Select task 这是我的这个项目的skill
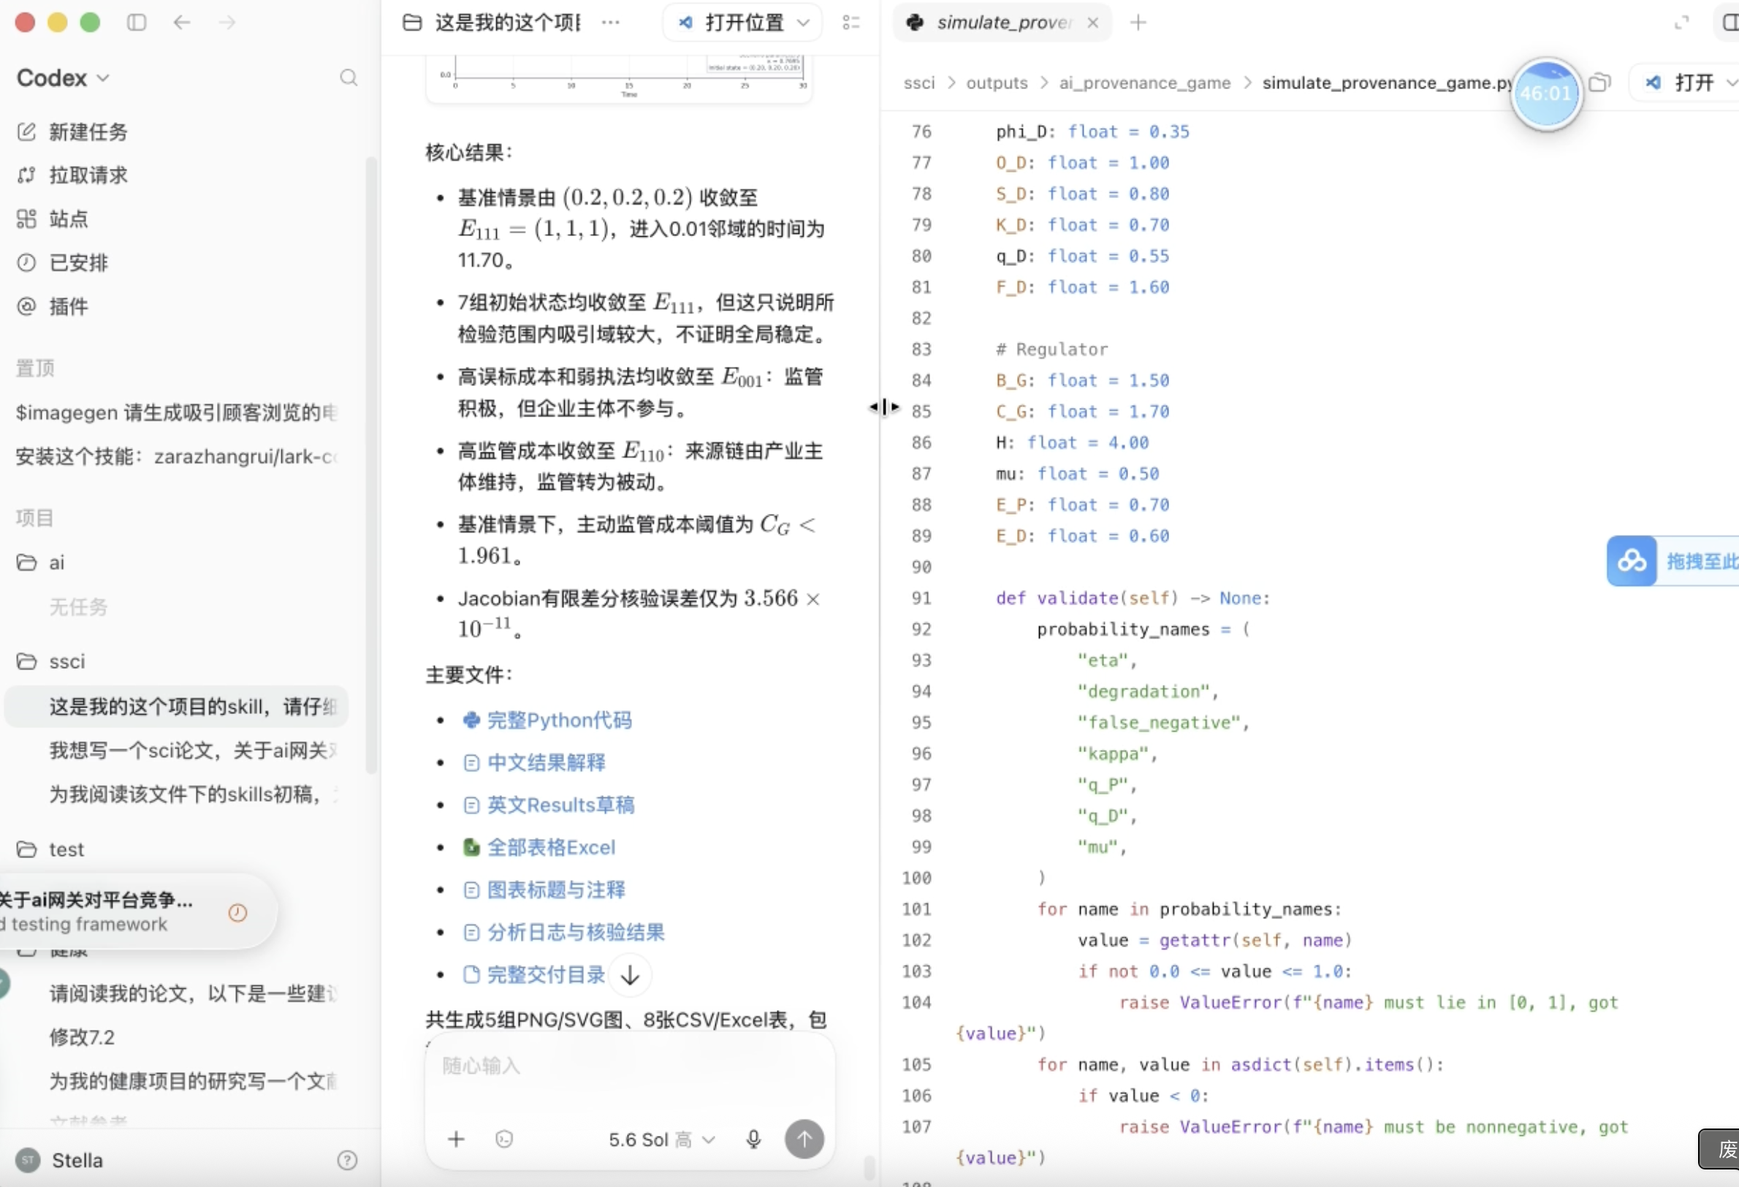Image resolution: width=1739 pixels, height=1187 pixels. coord(177,707)
